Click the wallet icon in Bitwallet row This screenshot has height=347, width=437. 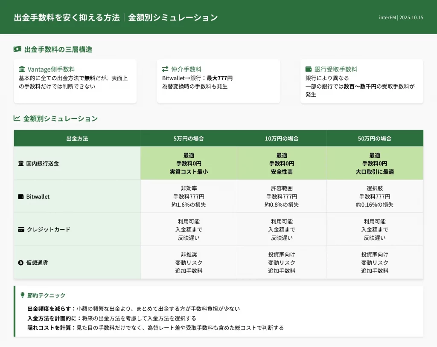coord(21,197)
